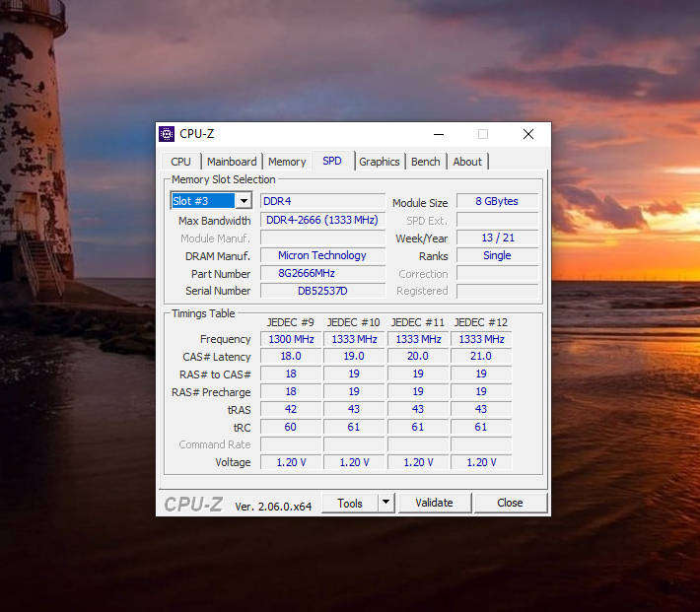Switch to the Bench tab
700x612 pixels.
(426, 162)
